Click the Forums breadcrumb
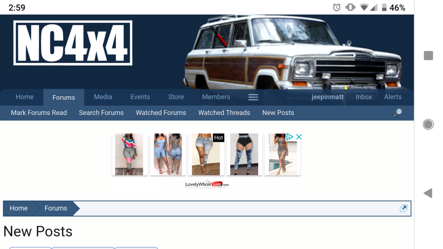This screenshot has width=443, height=249. 56,208
